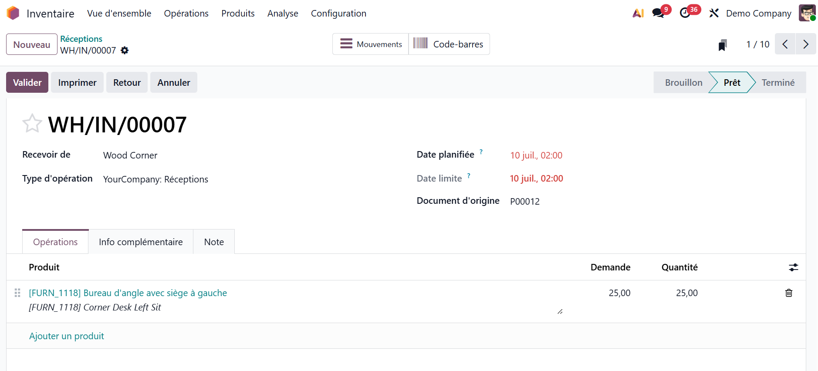Grab the row handle of product line
818x371 pixels.
17,293
